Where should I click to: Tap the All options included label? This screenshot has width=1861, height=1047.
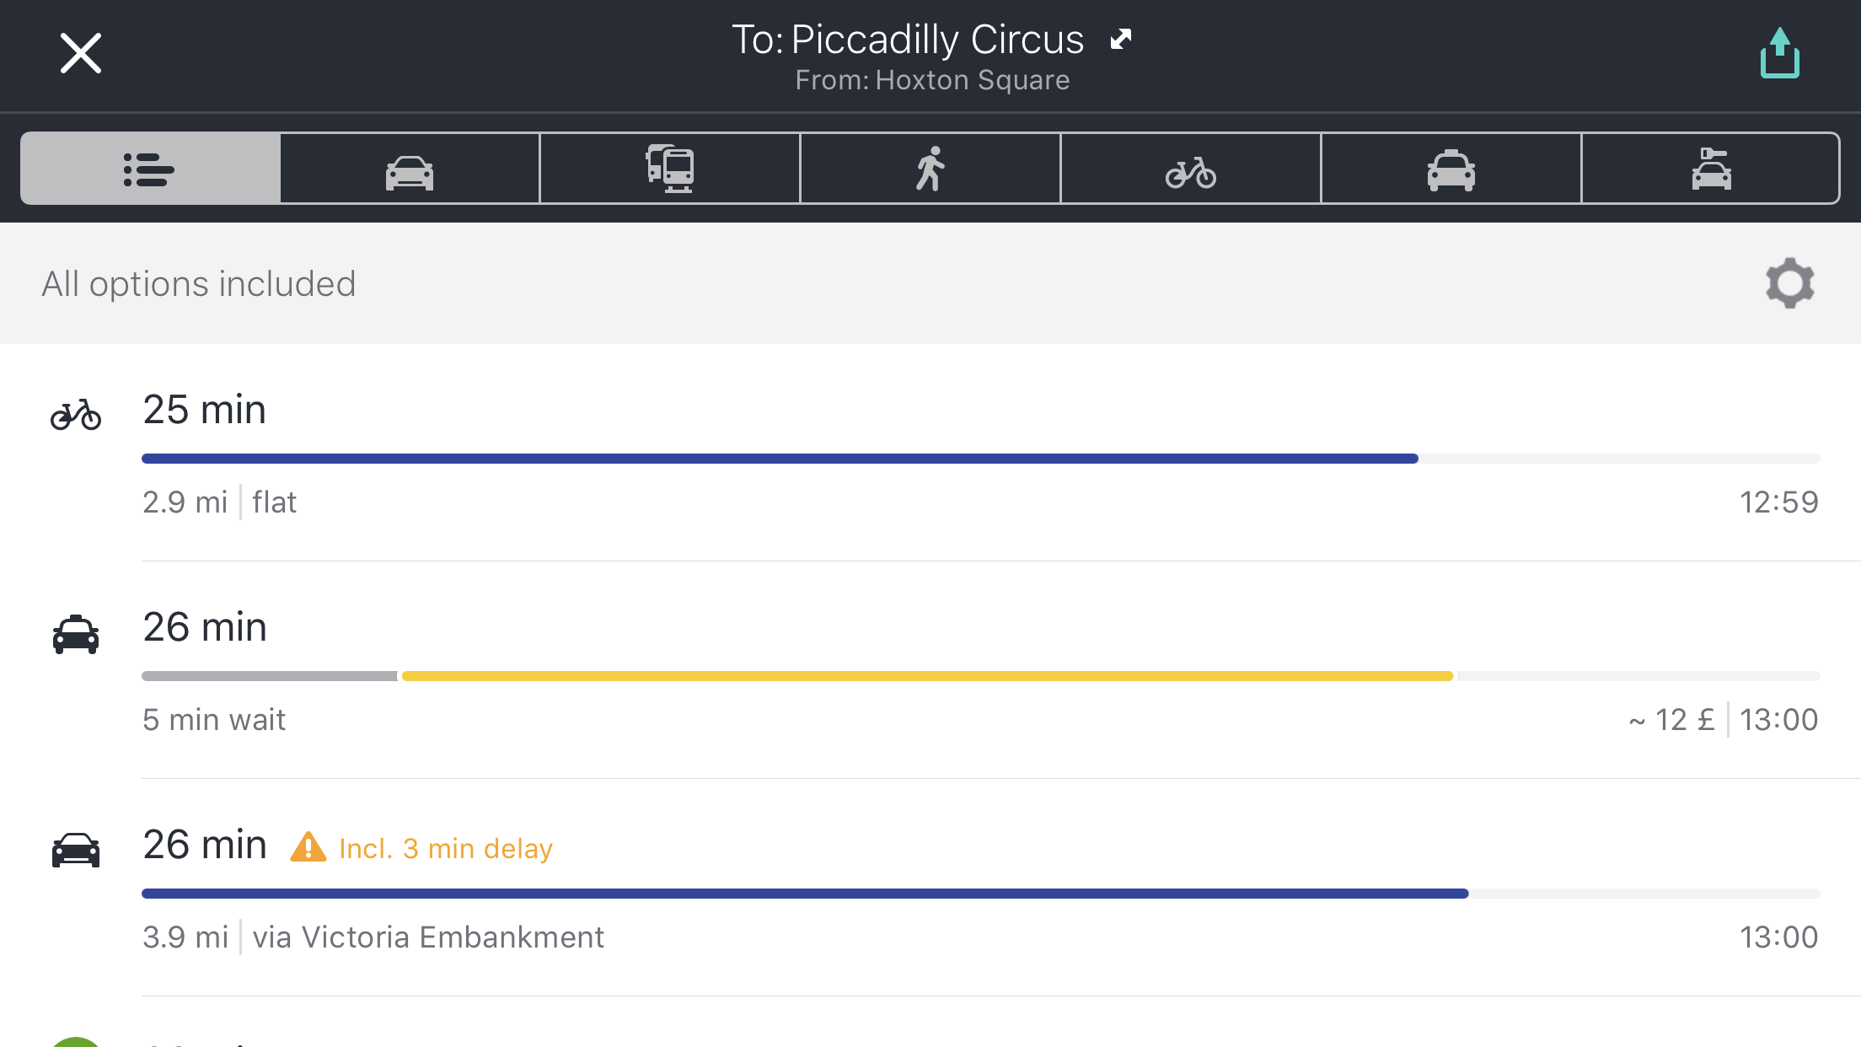pyautogui.click(x=199, y=284)
